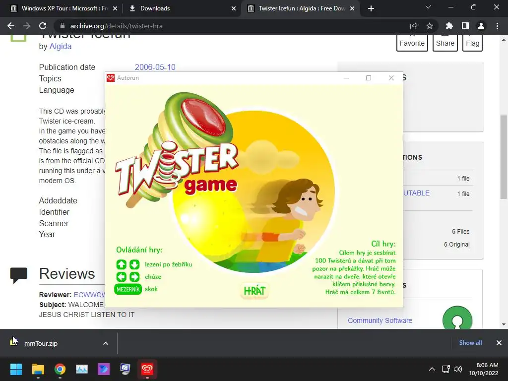
Task: Reload the archive.org page
Action: click(x=43, y=26)
